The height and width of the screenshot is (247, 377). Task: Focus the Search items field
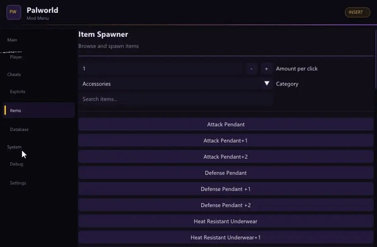(175, 99)
